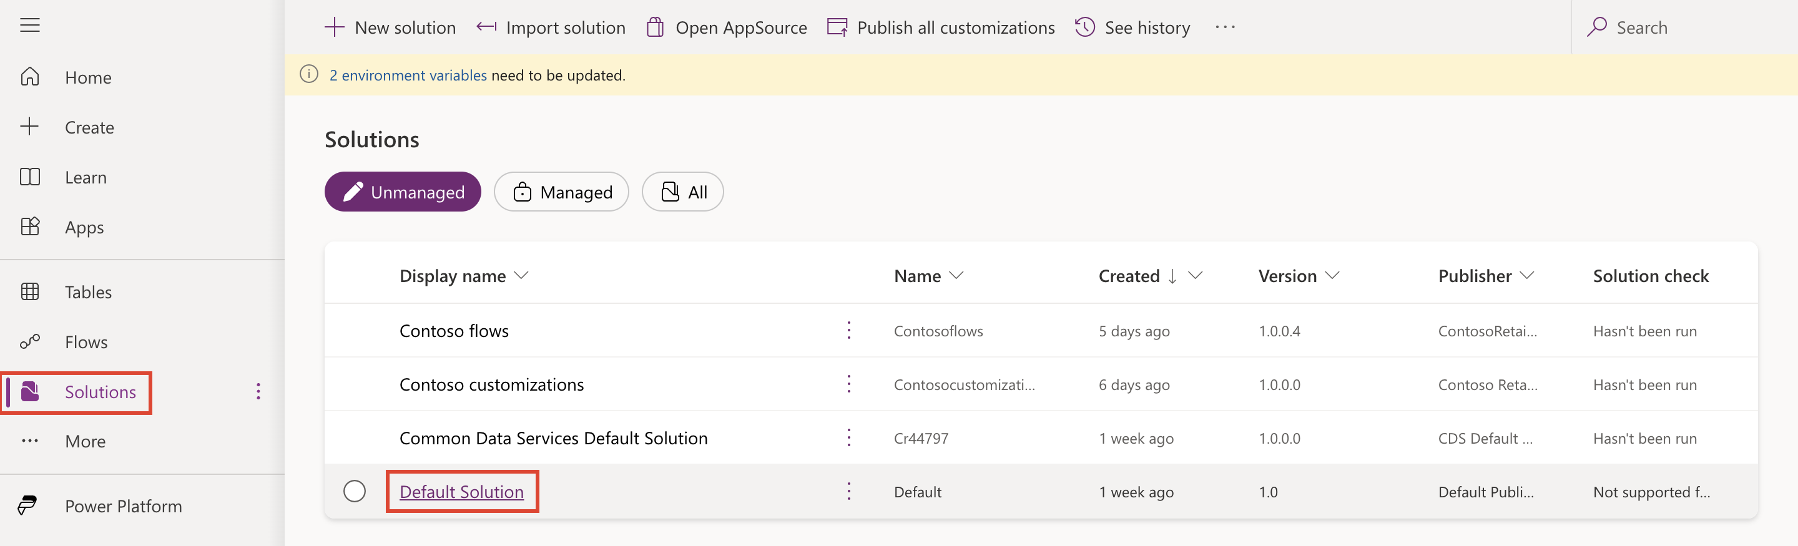
Task: Click the 5 days ago created cell
Action: pyautogui.click(x=1134, y=331)
